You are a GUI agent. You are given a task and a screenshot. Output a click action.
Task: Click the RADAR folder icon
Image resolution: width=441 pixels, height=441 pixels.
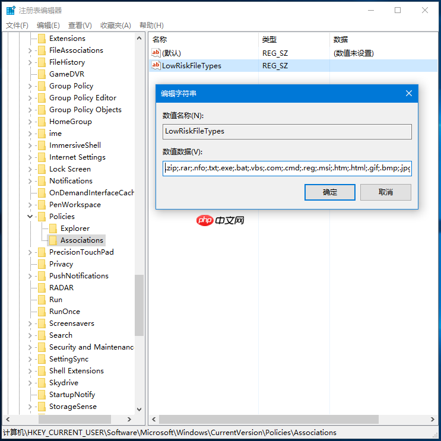point(42,288)
